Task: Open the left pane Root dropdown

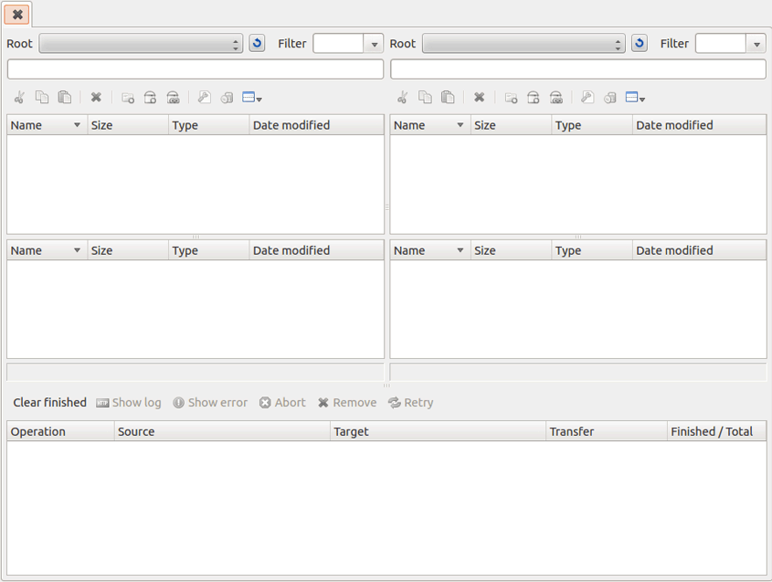Action: coord(141,44)
